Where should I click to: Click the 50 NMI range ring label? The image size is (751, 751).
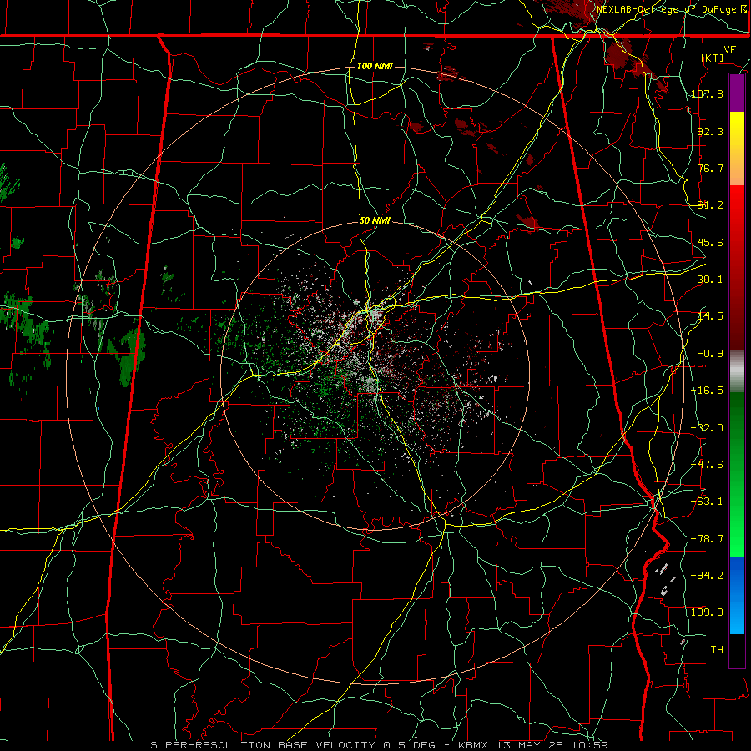coord(375,221)
